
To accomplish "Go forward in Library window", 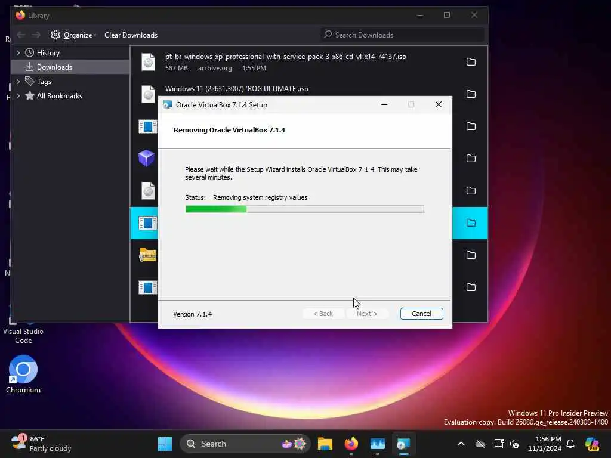I will pyautogui.click(x=36, y=35).
